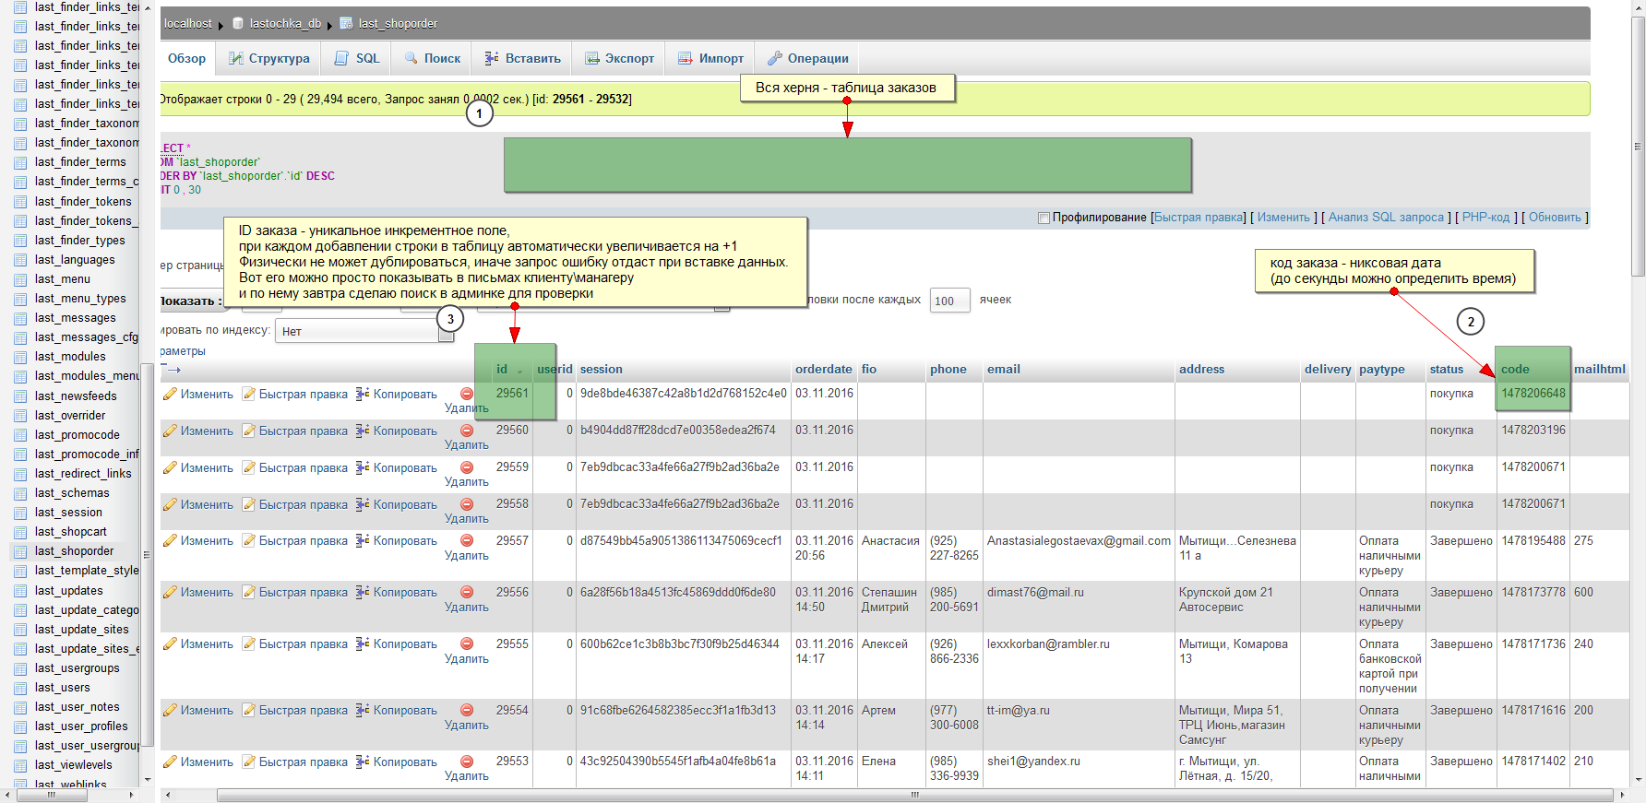Viewport: 1646px width, 803px height.
Task: Click the localhost breadcrumb link
Action: pos(188,23)
